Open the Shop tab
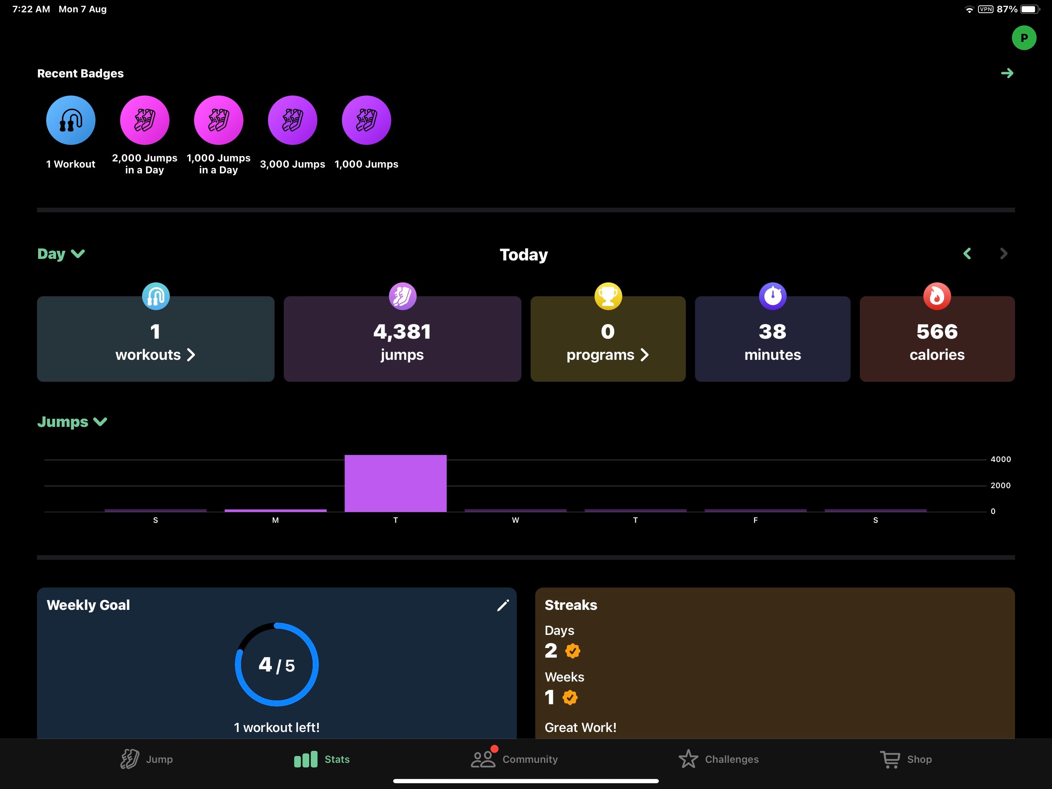Viewport: 1052px width, 789px height. 906,759
